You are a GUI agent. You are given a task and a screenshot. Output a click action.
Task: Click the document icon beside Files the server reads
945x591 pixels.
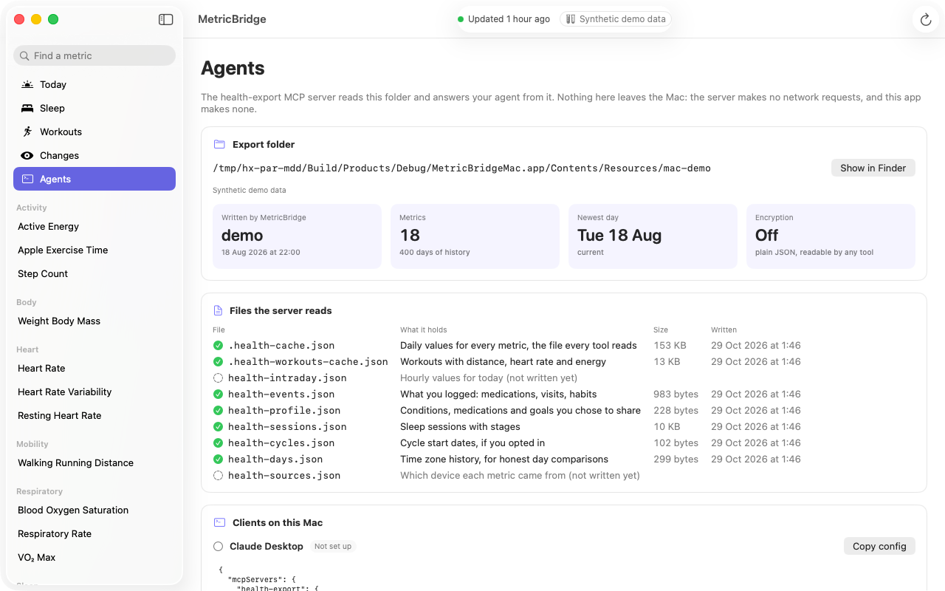point(218,310)
